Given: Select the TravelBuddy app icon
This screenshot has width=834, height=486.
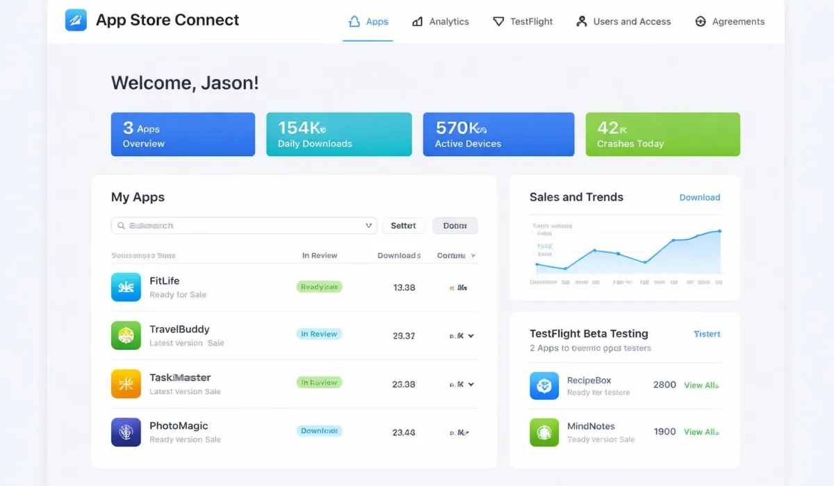Looking at the screenshot, I should [x=126, y=335].
